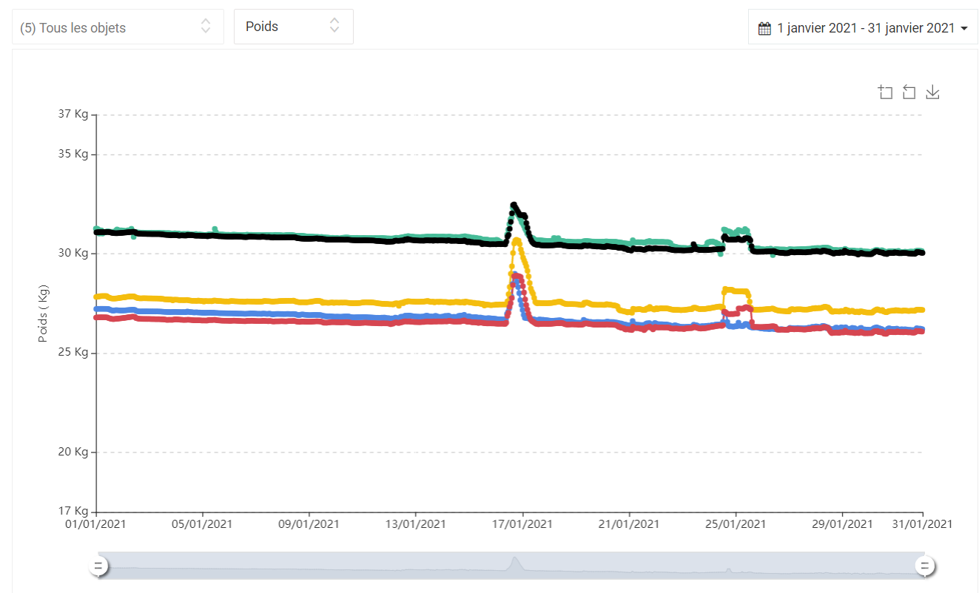Click the '25 Kg' axis label

click(x=73, y=352)
